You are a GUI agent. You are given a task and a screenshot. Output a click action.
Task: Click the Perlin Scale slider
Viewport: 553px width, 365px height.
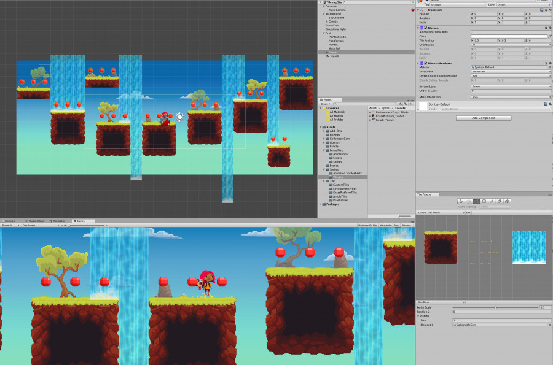495,307
